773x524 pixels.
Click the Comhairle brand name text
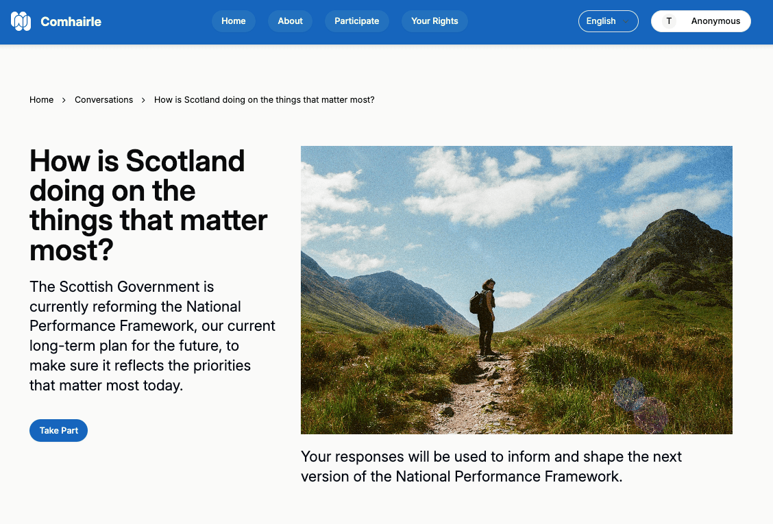click(71, 21)
